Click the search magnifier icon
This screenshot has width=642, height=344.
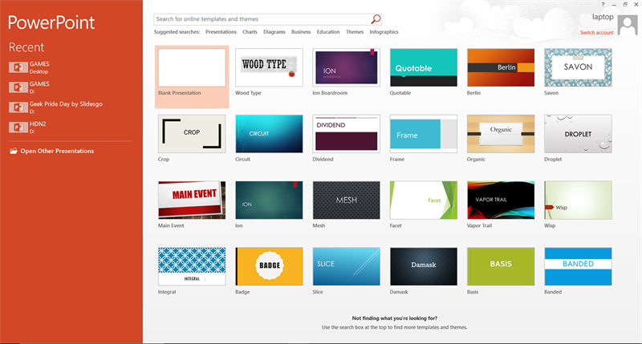[x=376, y=18]
